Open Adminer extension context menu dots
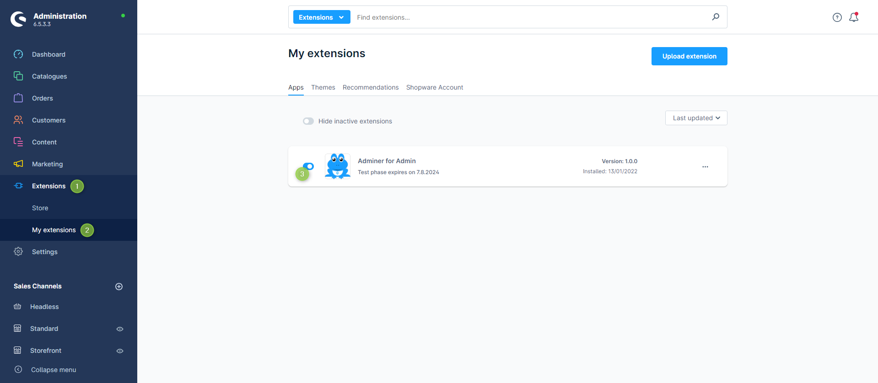878x383 pixels. point(705,167)
